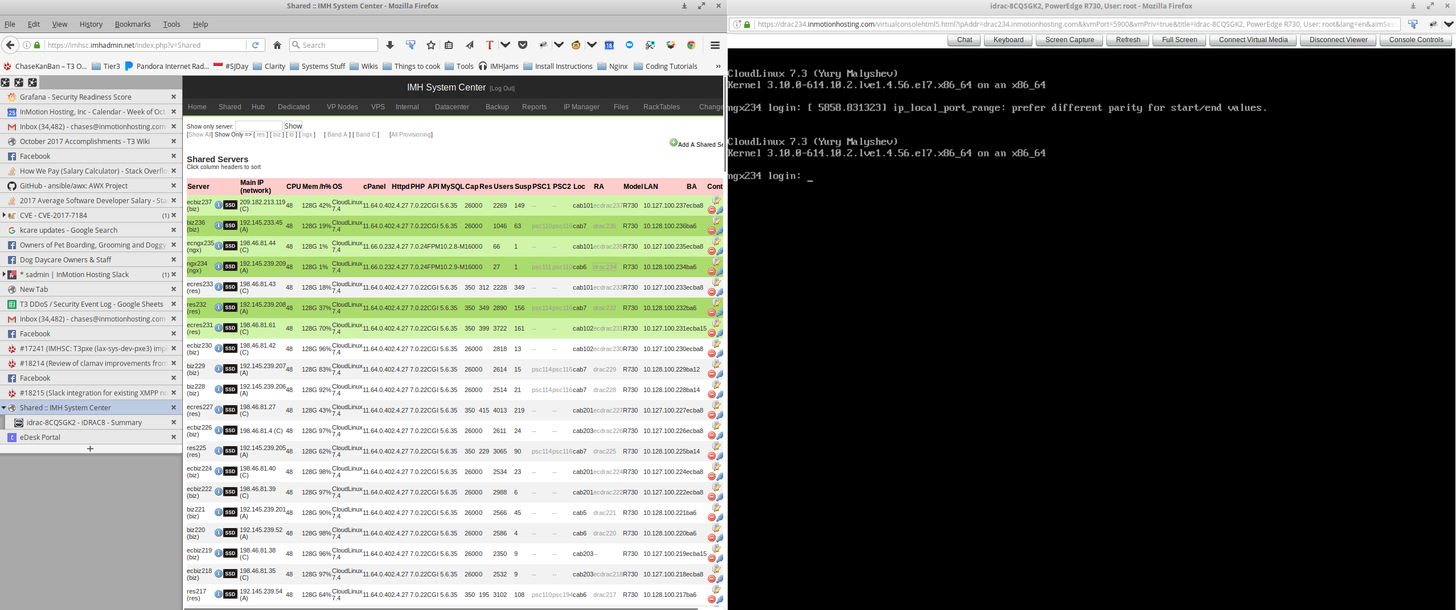This screenshot has height=610, width=1456.
Task: Click the Pocket icon in the toolbar
Action: point(523,45)
